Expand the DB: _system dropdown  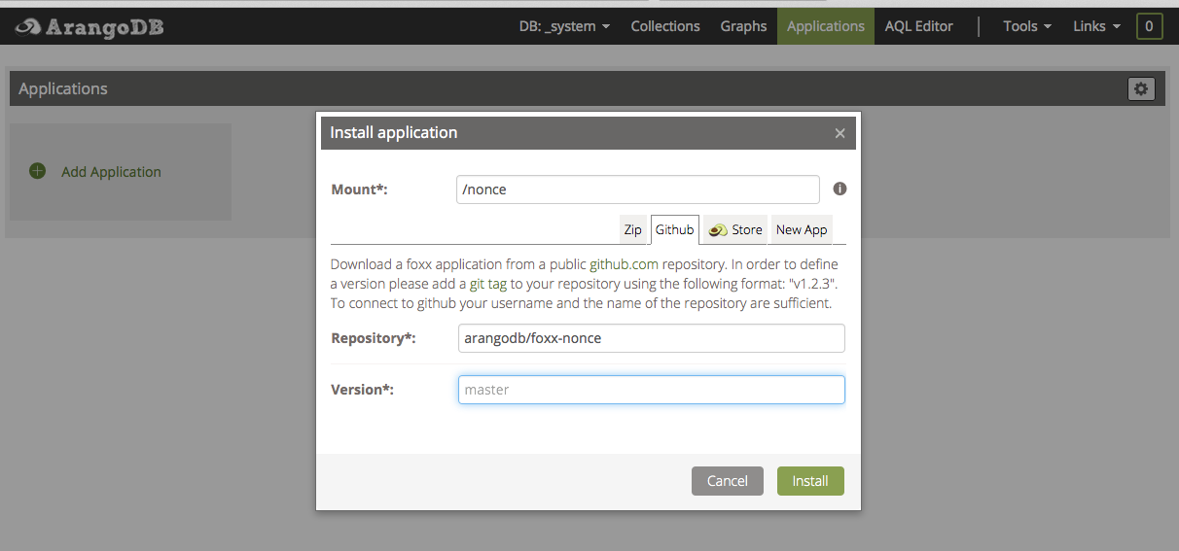[564, 26]
